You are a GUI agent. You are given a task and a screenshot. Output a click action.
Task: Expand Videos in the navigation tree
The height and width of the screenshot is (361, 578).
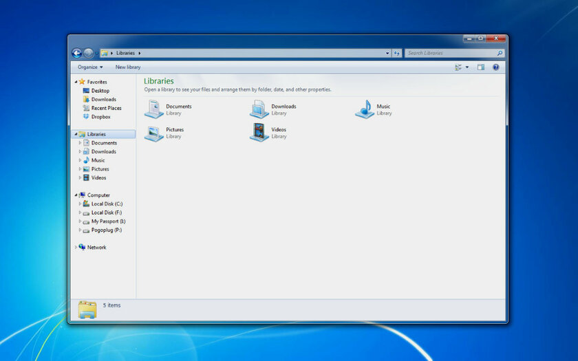coord(80,177)
